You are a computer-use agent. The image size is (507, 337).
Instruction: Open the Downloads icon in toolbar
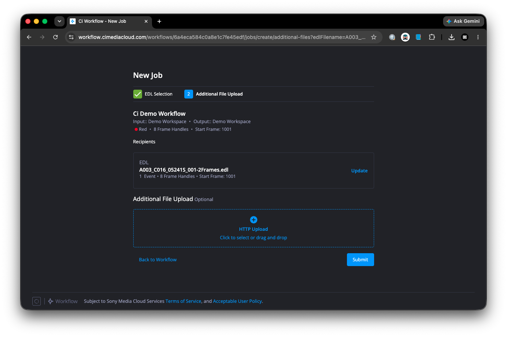(452, 37)
